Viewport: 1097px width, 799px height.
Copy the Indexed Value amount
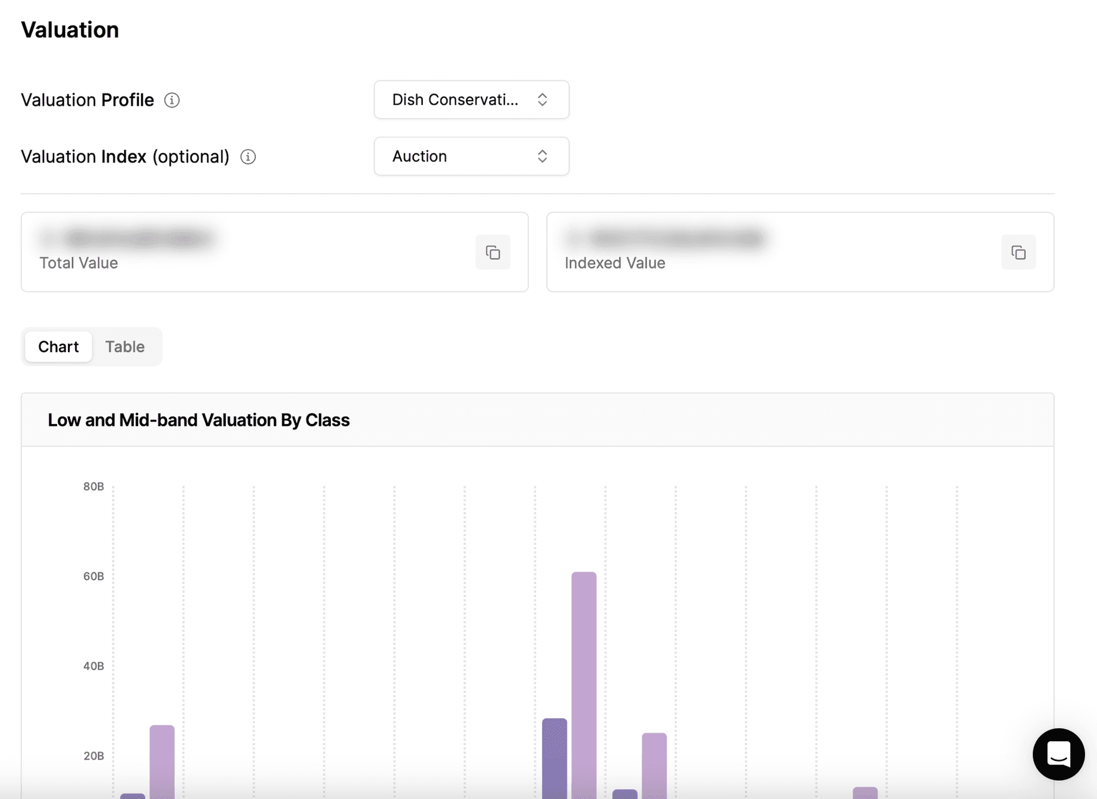coord(1018,252)
